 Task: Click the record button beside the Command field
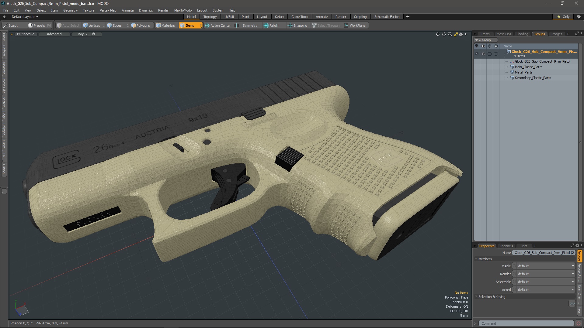click(x=579, y=323)
